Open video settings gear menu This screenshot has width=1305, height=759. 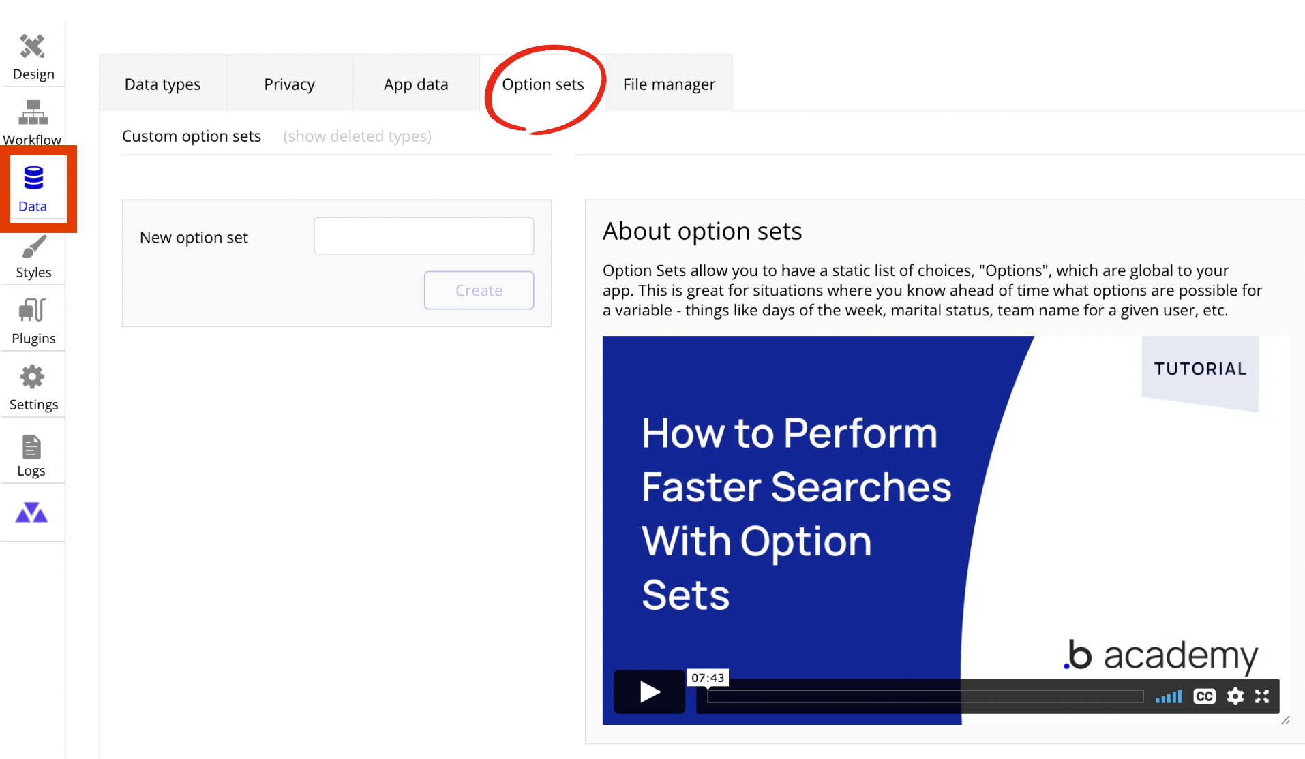(1235, 696)
